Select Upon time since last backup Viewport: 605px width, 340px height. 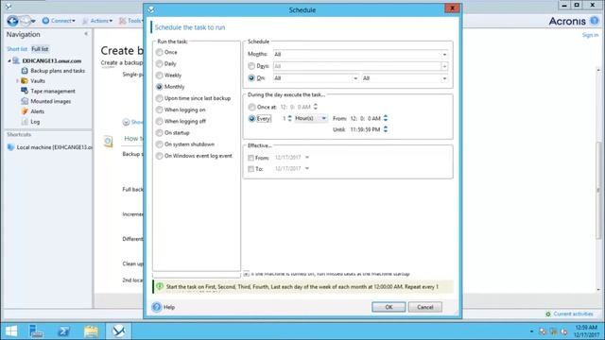click(160, 98)
